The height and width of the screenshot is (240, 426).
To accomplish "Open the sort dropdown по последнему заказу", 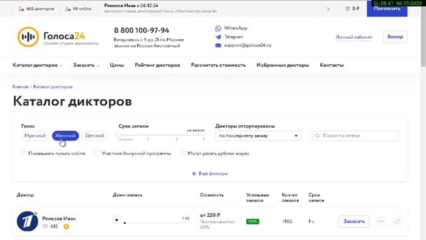I will pyautogui.click(x=258, y=135).
